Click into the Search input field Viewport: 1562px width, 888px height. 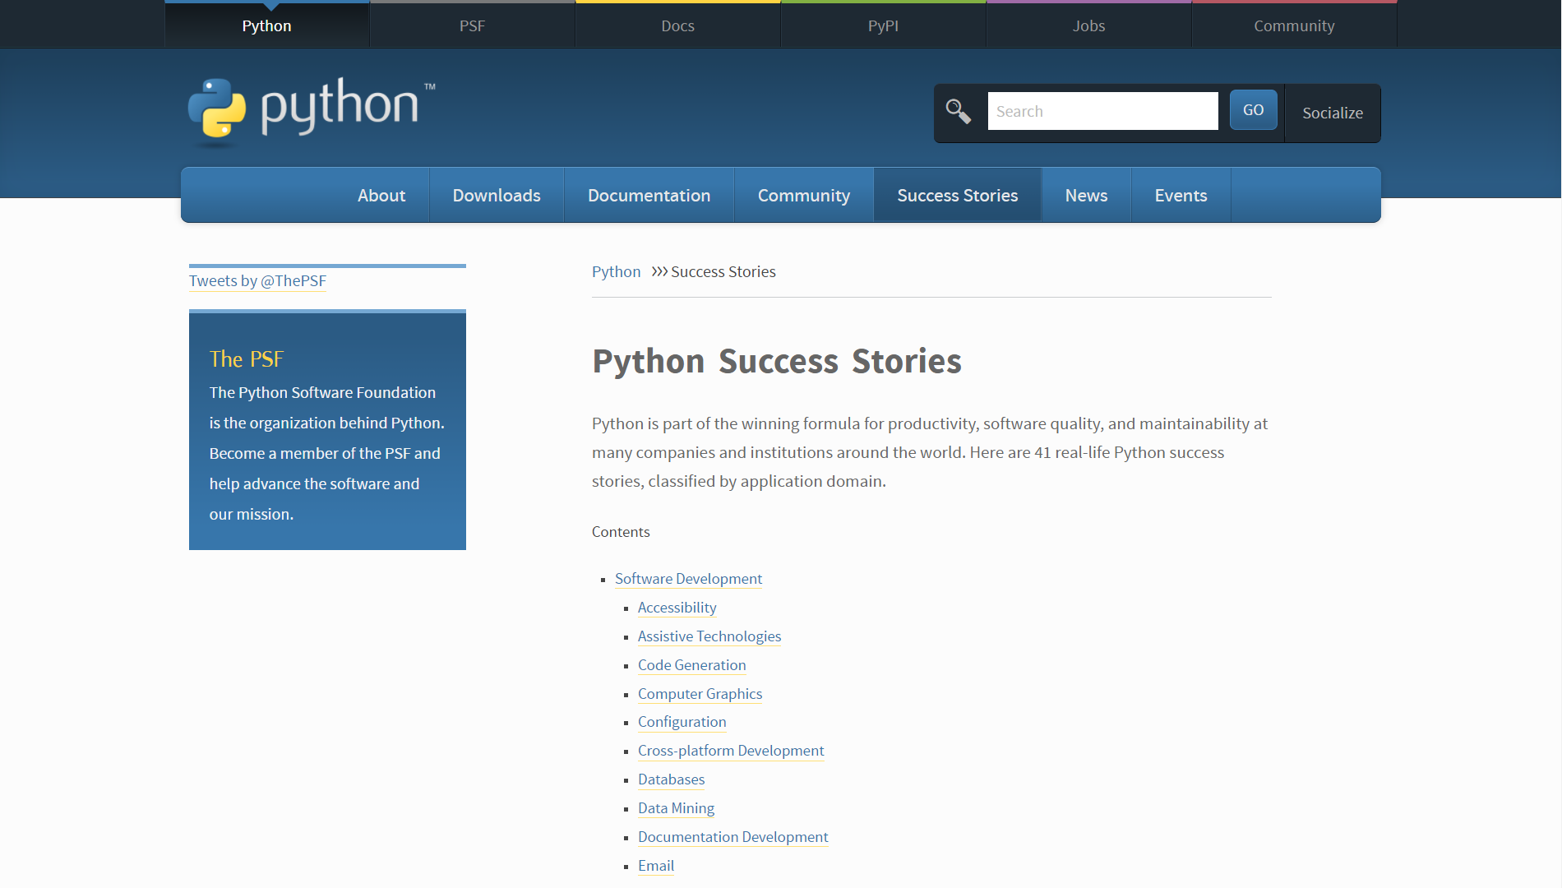[1102, 111]
